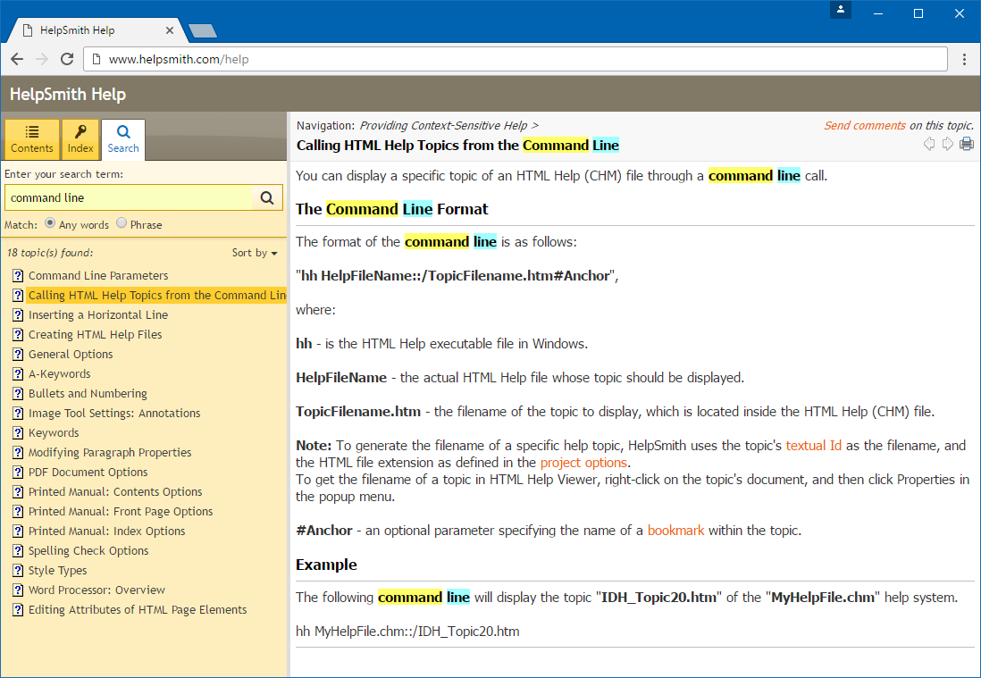
Task: Open the Chrome user profile button
Action: pos(840,10)
